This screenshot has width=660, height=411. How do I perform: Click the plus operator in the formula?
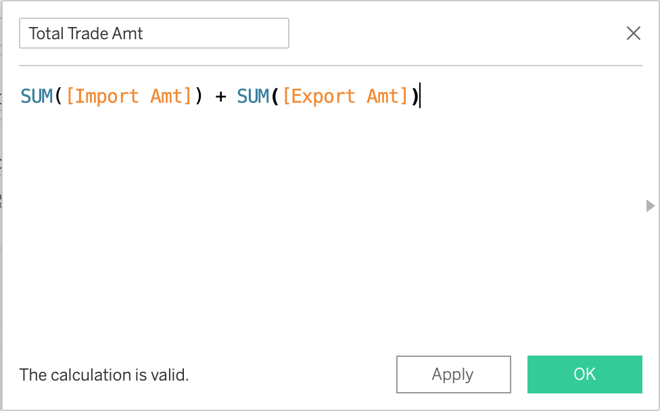tap(220, 96)
